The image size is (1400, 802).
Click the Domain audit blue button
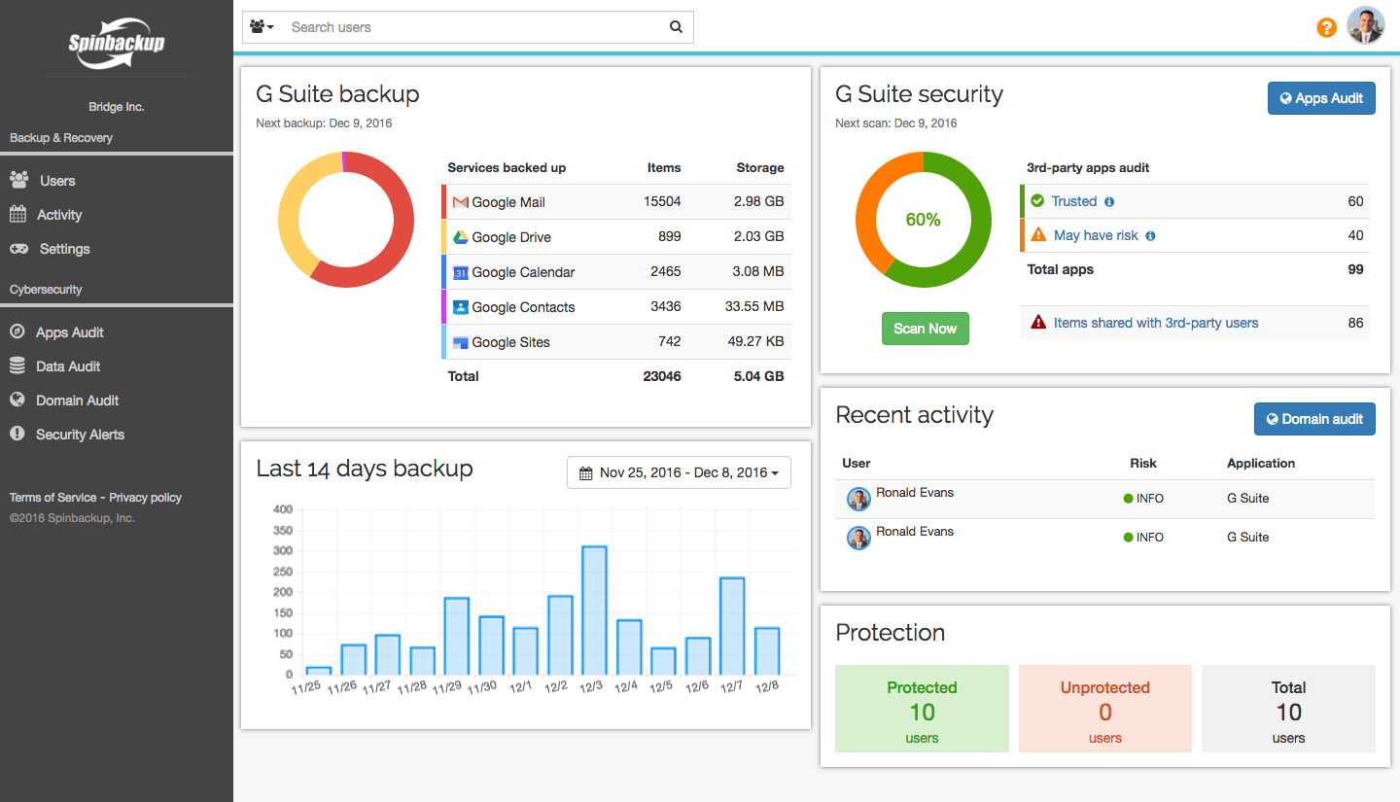1314,419
